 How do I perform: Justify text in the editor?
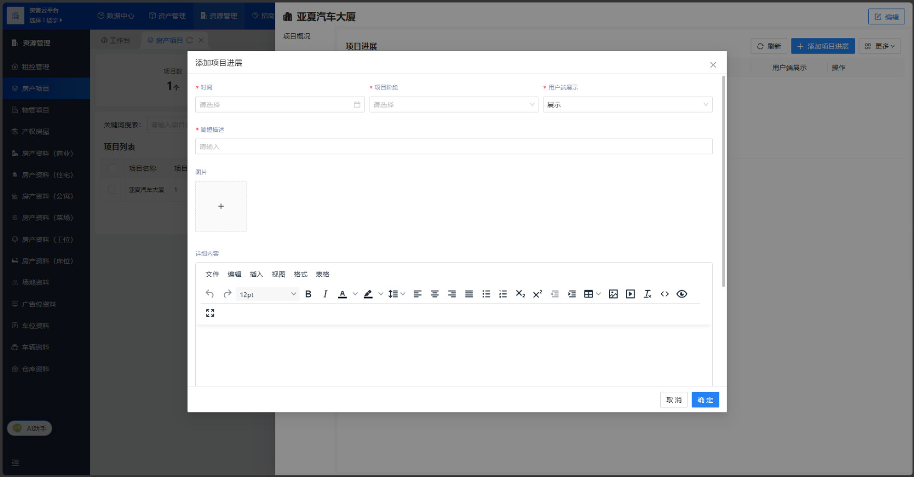point(469,294)
